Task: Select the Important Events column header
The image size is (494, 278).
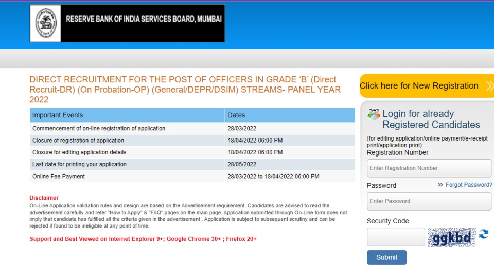Action: coord(127,115)
